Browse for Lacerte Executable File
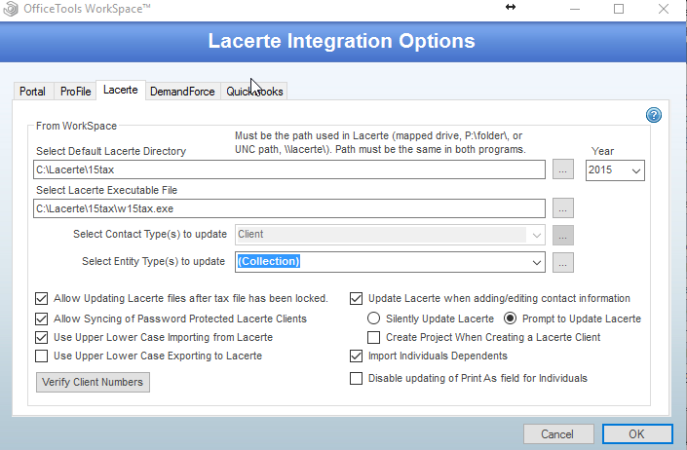 pyautogui.click(x=563, y=208)
